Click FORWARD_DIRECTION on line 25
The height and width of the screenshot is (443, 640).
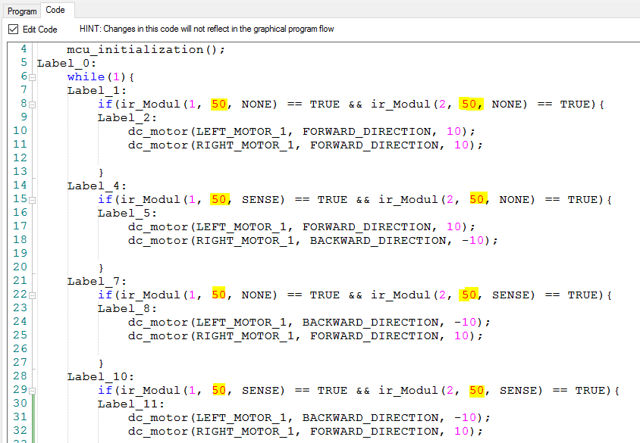pos(375,335)
